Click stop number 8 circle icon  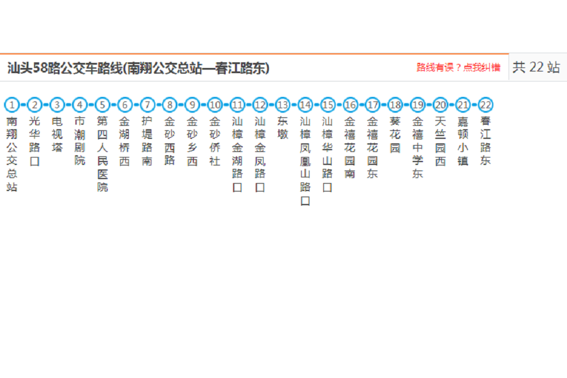(x=170, y=105)
